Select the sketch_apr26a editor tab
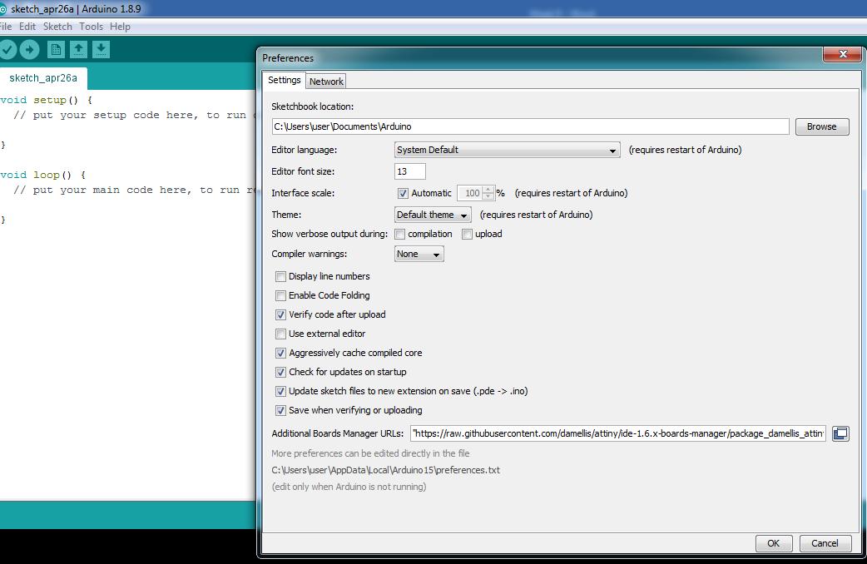Viewport: 867px width, 564px height. tap(43, 78)
